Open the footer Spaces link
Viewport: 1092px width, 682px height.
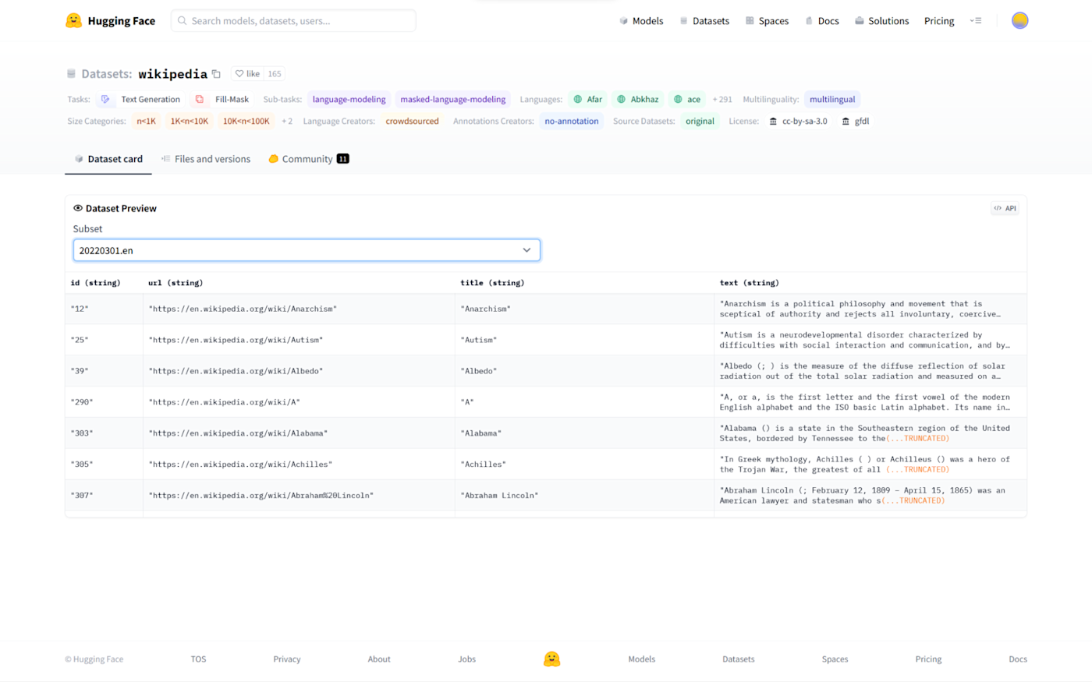(835, 659)
